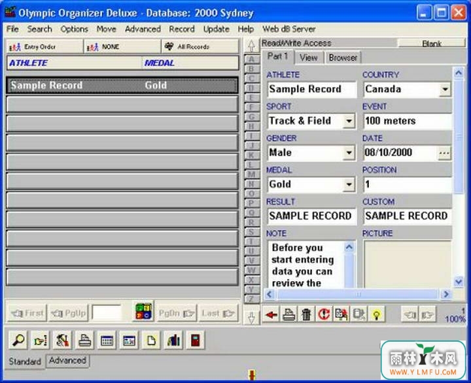Open the Move menu
Image resolution: width=471 pixels, height=383 pixels.
[x=107, y=29]
